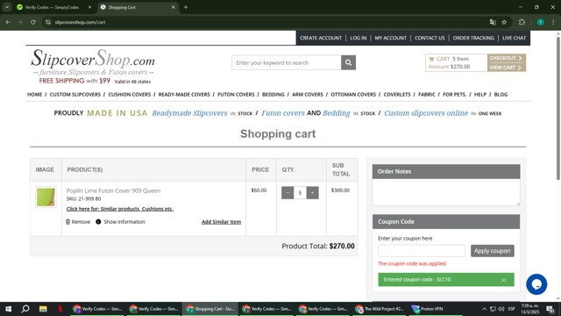Click the site info icon in address bar
The image size is (561, 316).
tap(48, 22)
